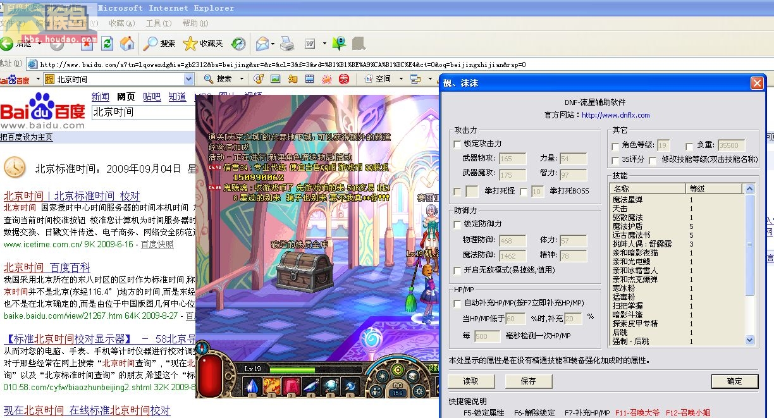
Task: Click the Baidu page search input 北京时间
Action: tap(144, 112)
